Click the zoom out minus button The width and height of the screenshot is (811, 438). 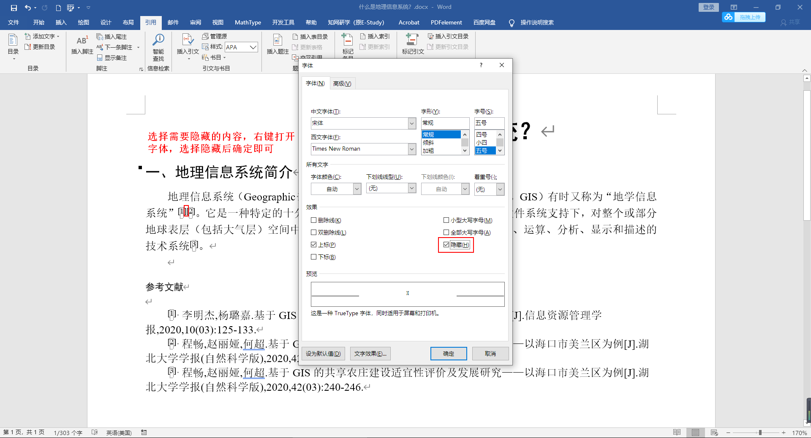pos(728,433)
